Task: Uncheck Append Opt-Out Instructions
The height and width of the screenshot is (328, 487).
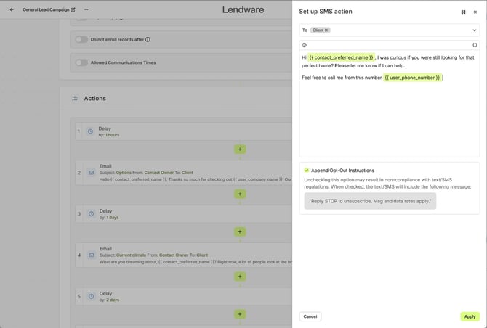Action: point(307,170)
